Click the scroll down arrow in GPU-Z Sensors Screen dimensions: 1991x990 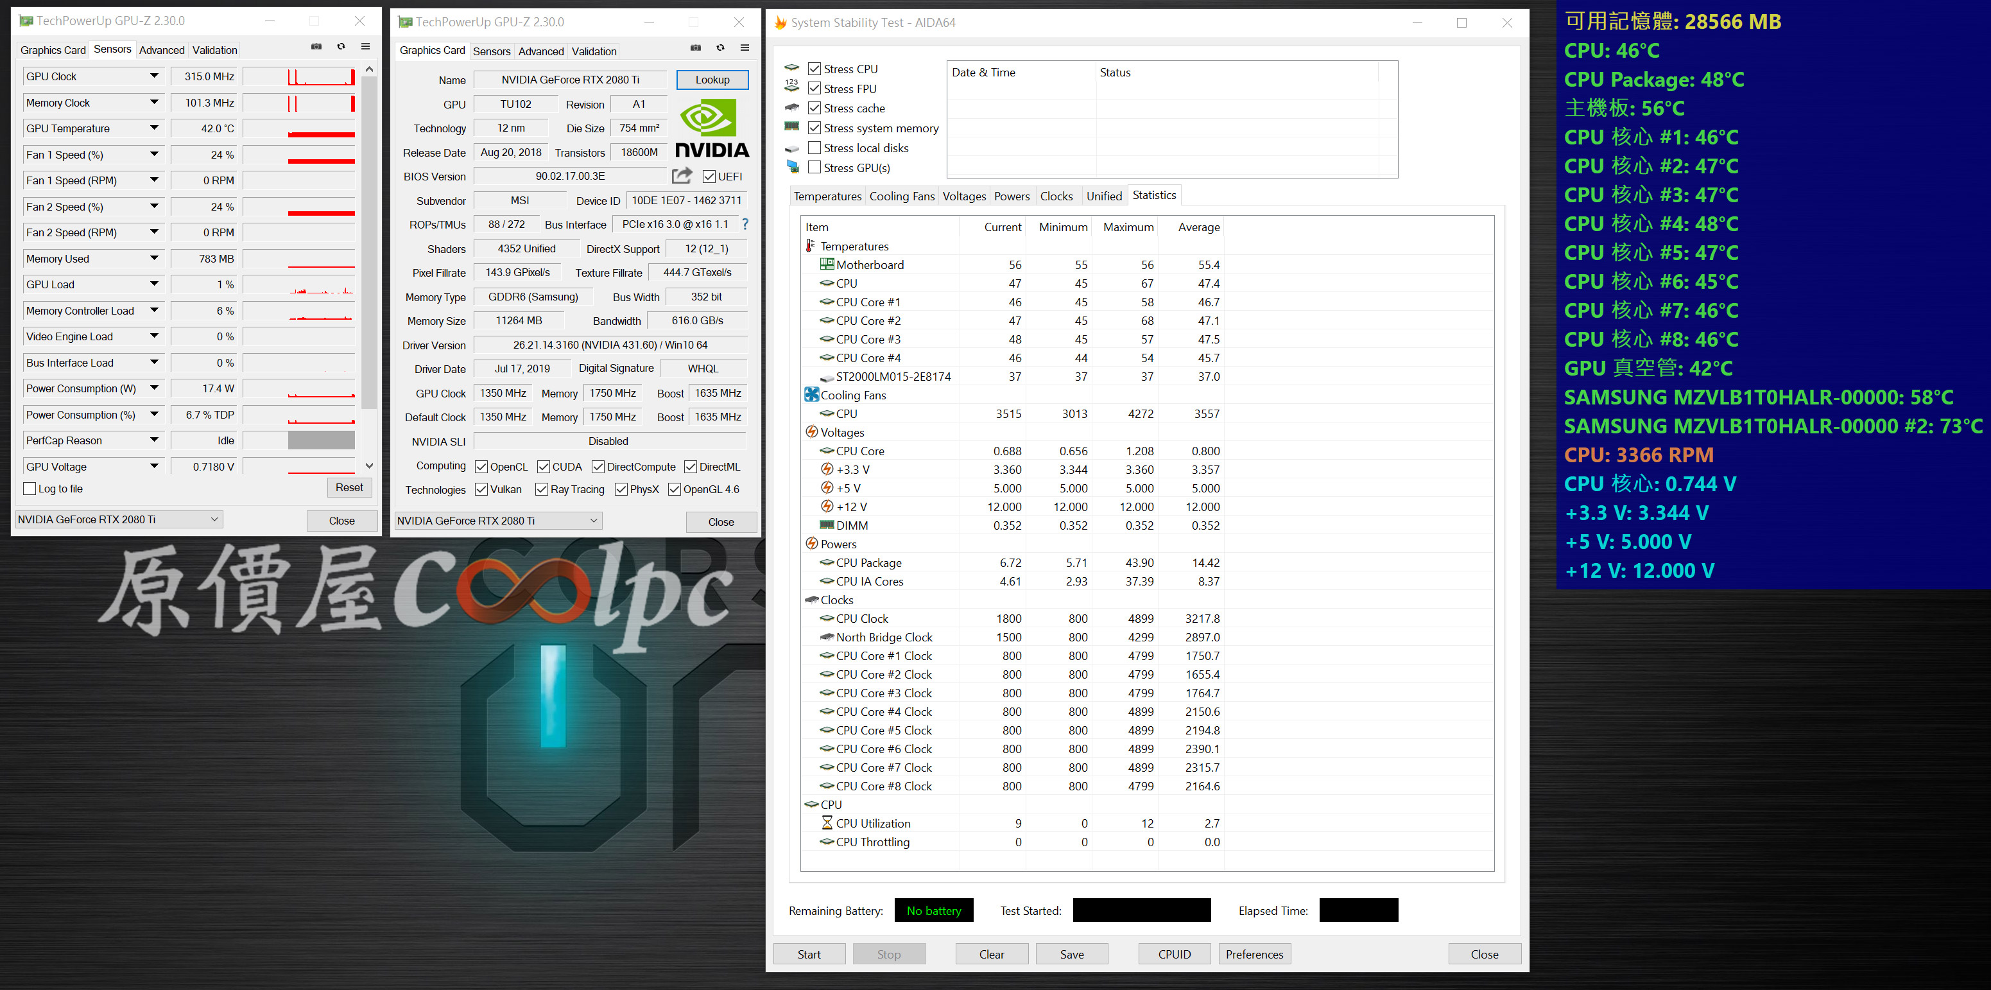coord(368,465)
